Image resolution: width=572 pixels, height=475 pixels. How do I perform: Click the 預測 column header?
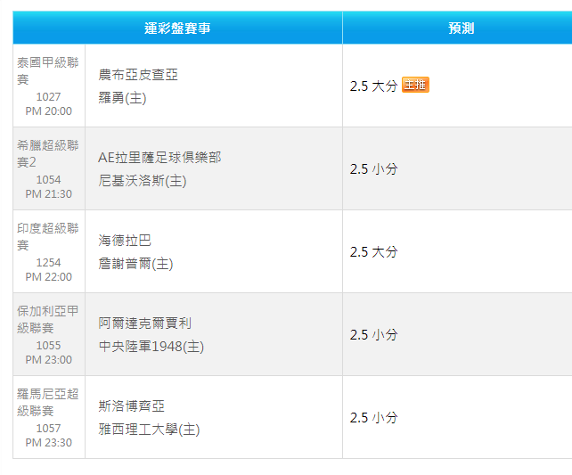[462, 29]
